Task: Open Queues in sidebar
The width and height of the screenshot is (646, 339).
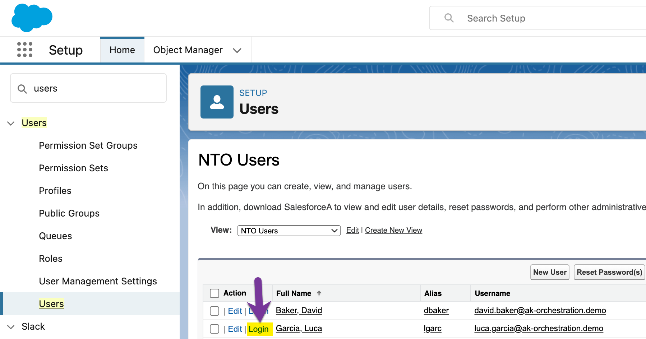Action: click(55, 236)
